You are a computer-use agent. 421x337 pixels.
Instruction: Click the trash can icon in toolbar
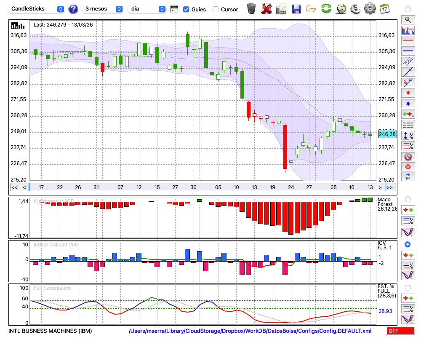coord(251,9)
